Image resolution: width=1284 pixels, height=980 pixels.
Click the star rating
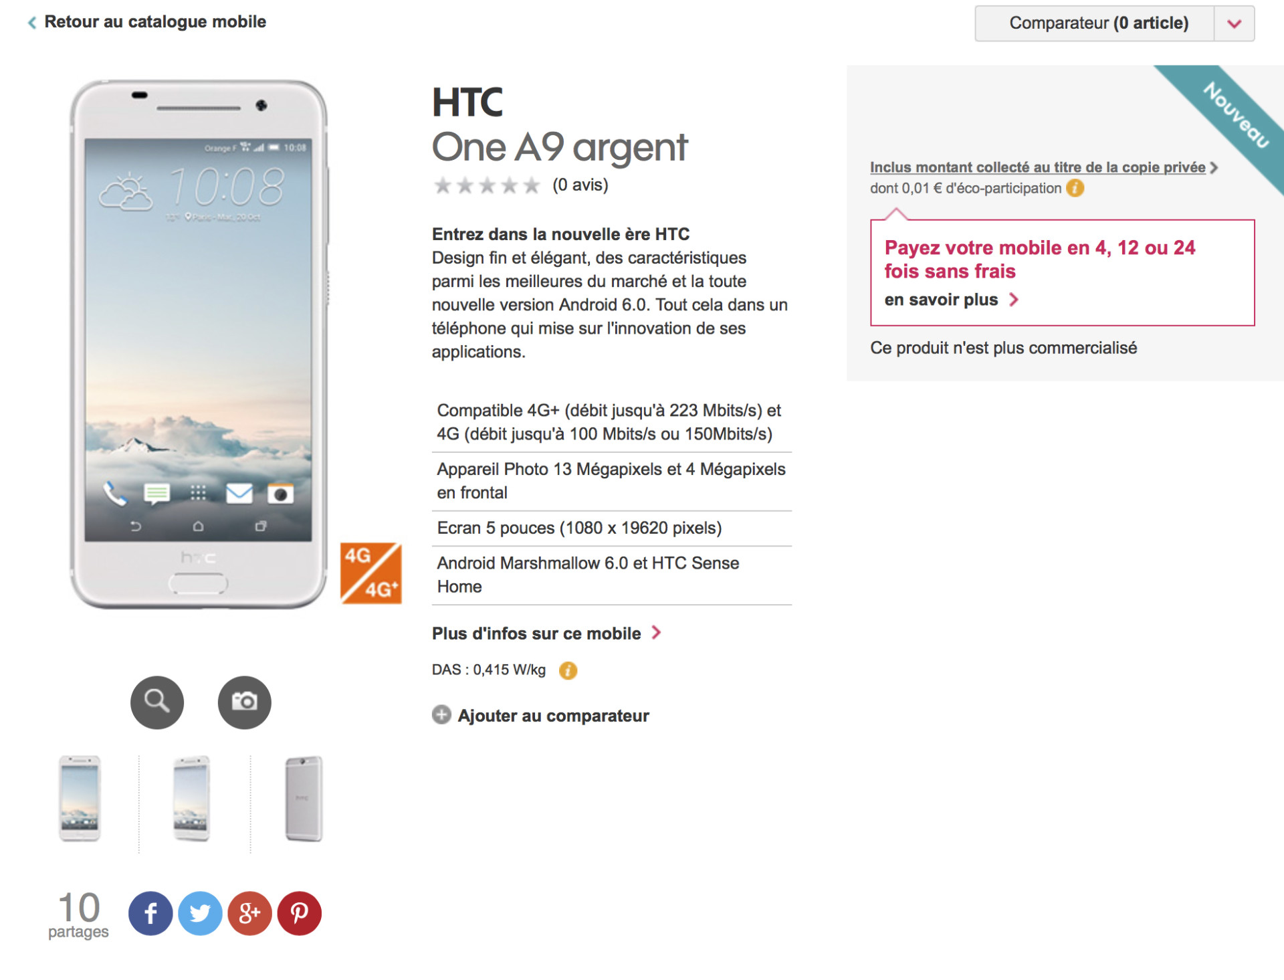(x=486, y=185)
